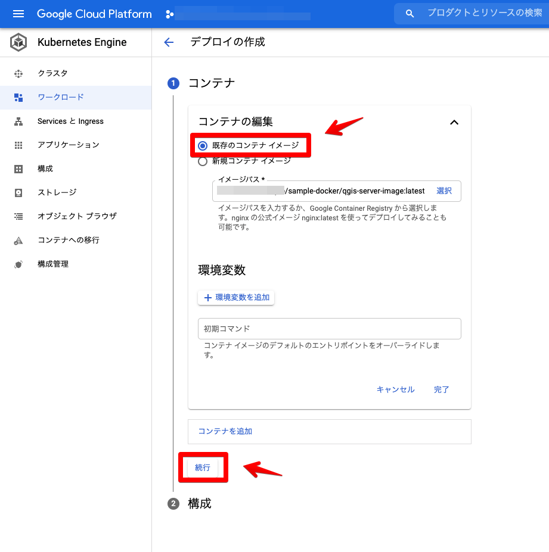Select 既存のコンテナ イメージ radio button
Viewport: 549px width, 552px height.
[x=203, y=146]
